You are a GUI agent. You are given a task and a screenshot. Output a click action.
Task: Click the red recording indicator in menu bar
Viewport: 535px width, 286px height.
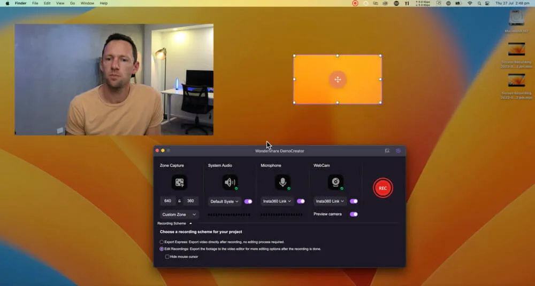pos(355,3)
